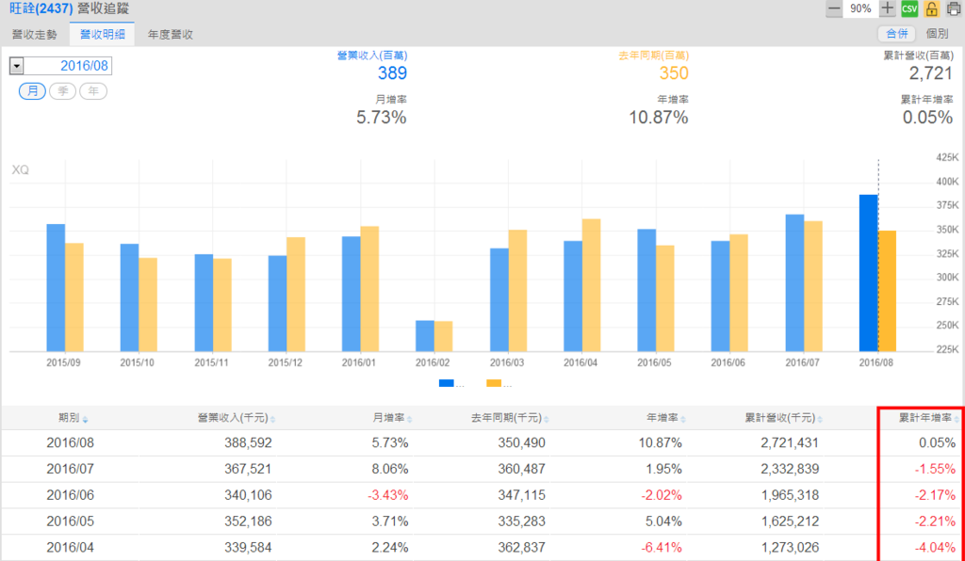This screenshot has height=561, width=965.
Task: Open the date dropdown arrow beside 2016/08
Action: (17, 67)
